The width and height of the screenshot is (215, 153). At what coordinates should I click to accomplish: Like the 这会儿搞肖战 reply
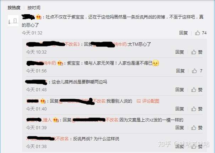(197, 90)
